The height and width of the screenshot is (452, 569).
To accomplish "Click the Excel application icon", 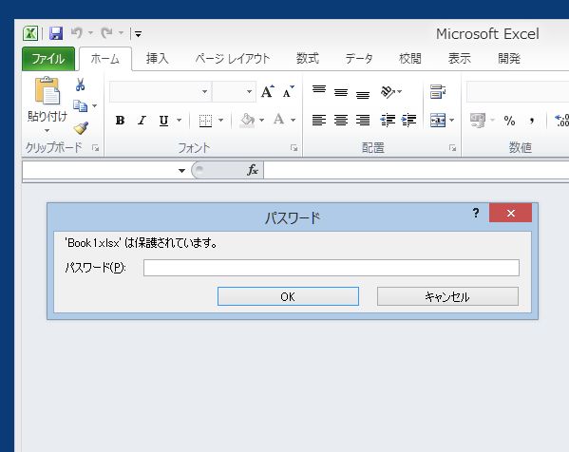I will (x=30, y=33).
